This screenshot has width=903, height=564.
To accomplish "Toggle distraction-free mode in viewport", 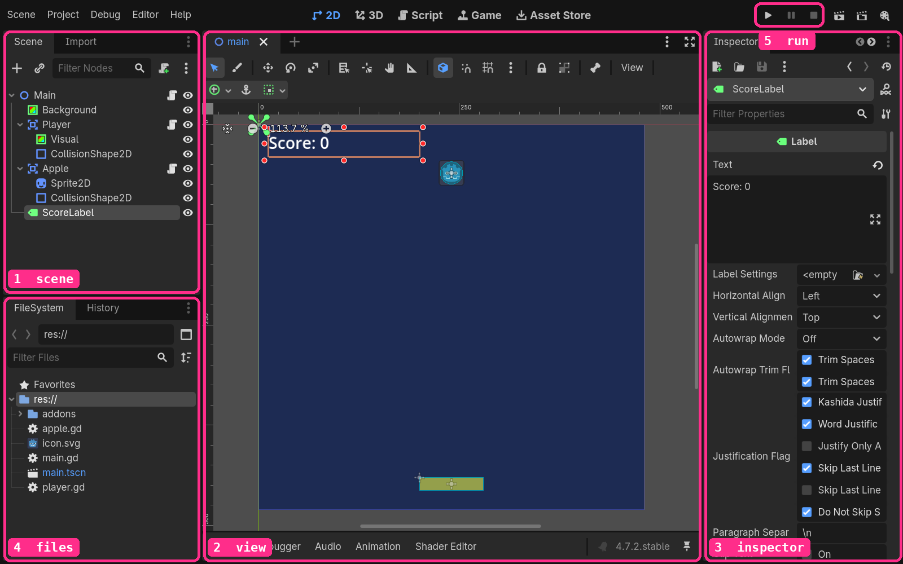I will (690, 42).
